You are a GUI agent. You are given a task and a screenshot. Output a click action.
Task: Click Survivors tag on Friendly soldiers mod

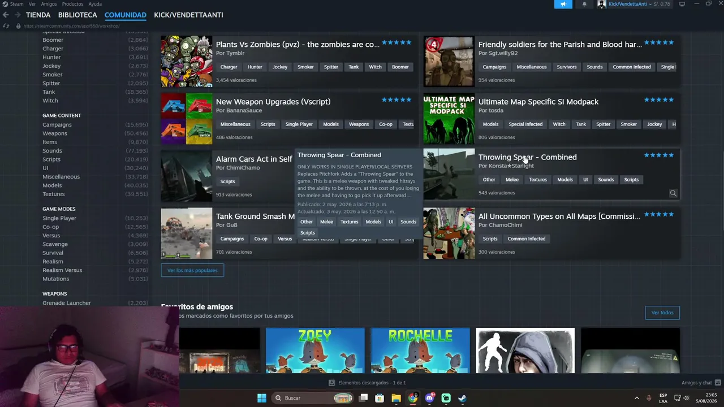coord(566,67)
